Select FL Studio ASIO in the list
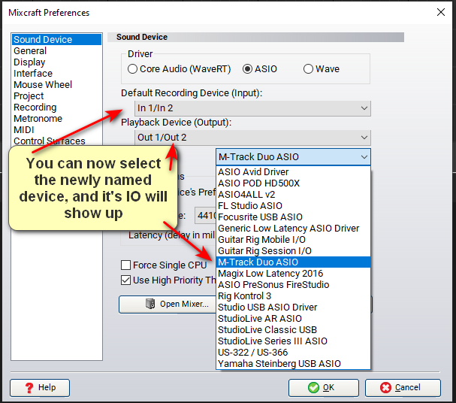This screenshot has height=403, width=456. [293, 206]
